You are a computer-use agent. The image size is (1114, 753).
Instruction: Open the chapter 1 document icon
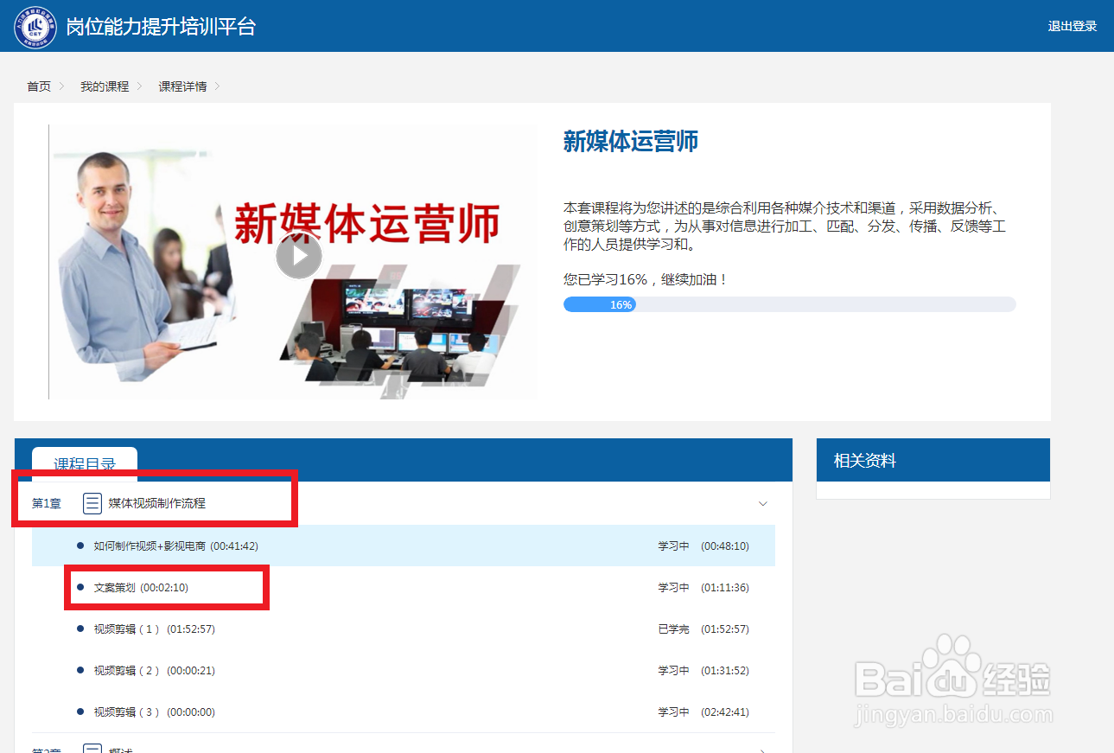[92, 503]
